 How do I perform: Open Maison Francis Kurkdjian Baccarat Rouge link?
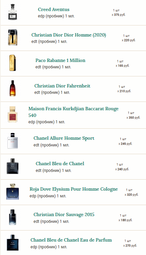(74, 112)
